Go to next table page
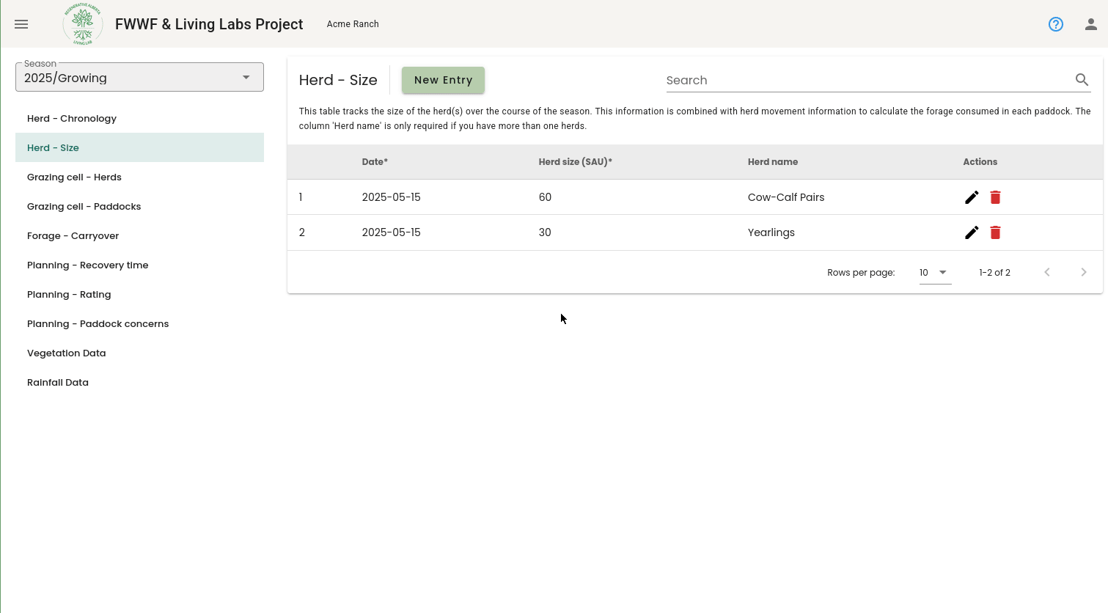1108x613 pixels. click(1084, 272)
